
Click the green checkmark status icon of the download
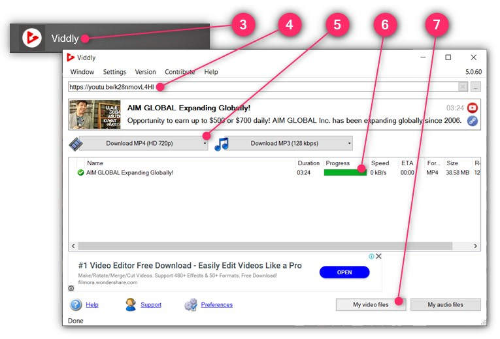click(80, 172)
